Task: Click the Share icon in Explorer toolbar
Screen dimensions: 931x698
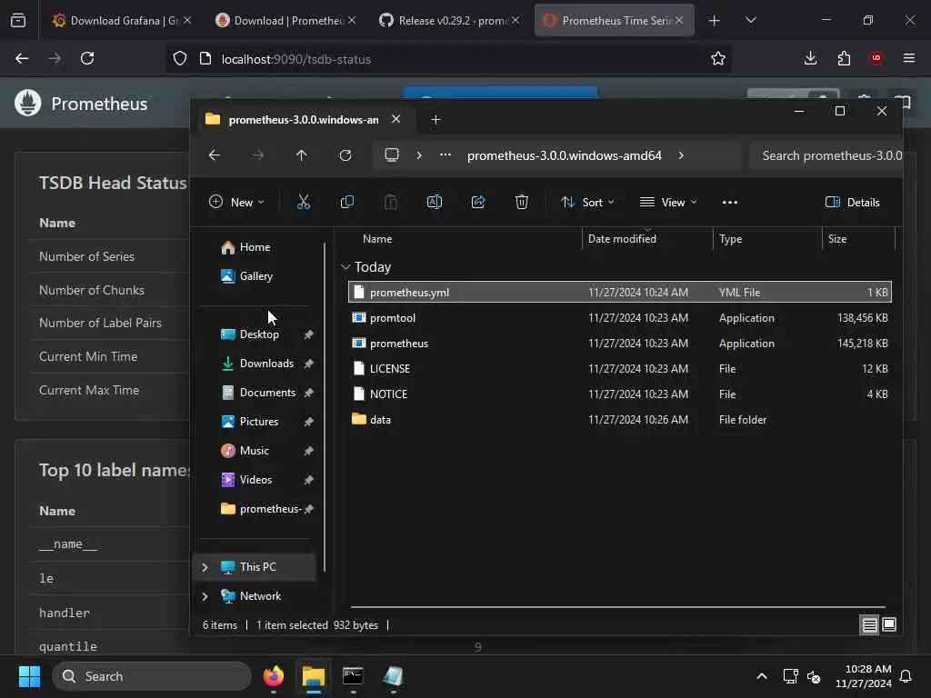Action: point(478,203)
